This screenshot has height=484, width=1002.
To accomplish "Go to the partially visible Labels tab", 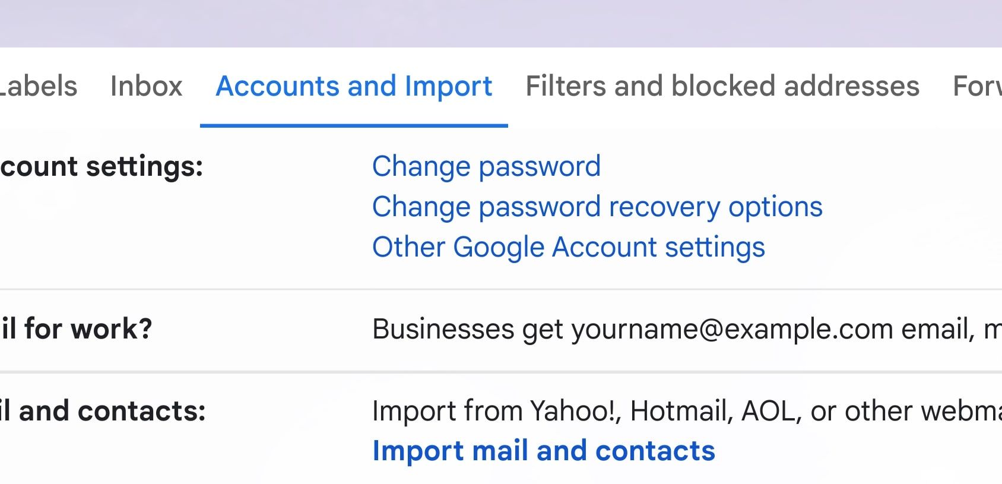I will (x=38, y=86).
